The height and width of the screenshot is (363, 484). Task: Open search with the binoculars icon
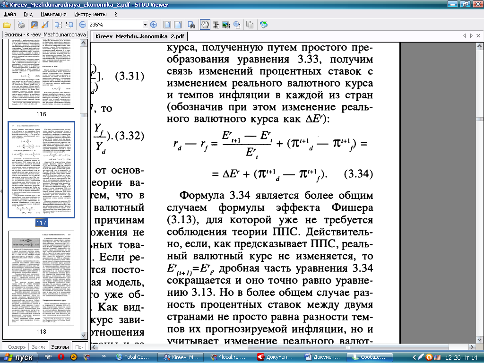point(192,25)
